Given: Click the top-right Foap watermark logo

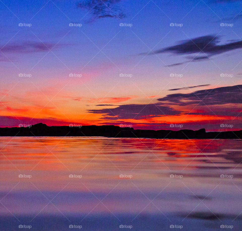Looking at the screenshot, I should click(x=227, y=25).
